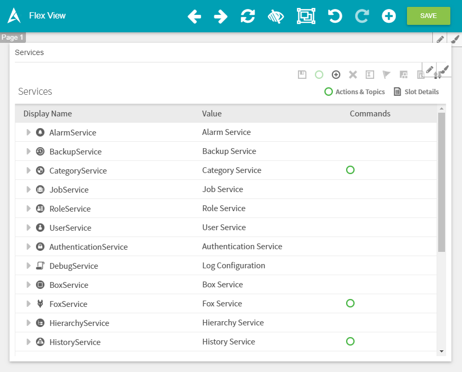
Task: Toggle the crossed-out eye visibility icon
Action: point(276,16)
